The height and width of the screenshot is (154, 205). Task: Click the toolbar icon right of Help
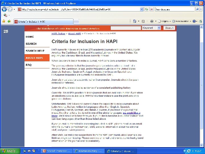[x=200, y=21]
